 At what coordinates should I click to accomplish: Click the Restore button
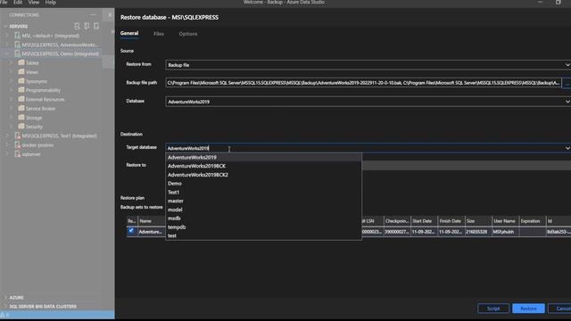pyautogui.click(x=528, y=309)
